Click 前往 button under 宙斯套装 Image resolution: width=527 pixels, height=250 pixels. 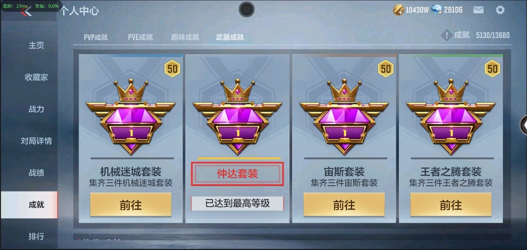pyautogui.click(x=344, y=205)
